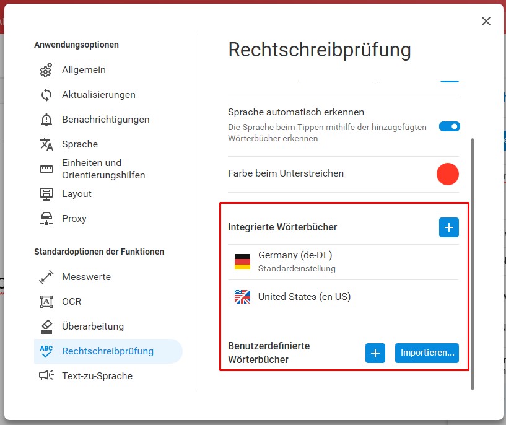Open Überarbeitung options
Image resolution: width=506 pixels, height=425 pixels.
[x=108, y=326]
